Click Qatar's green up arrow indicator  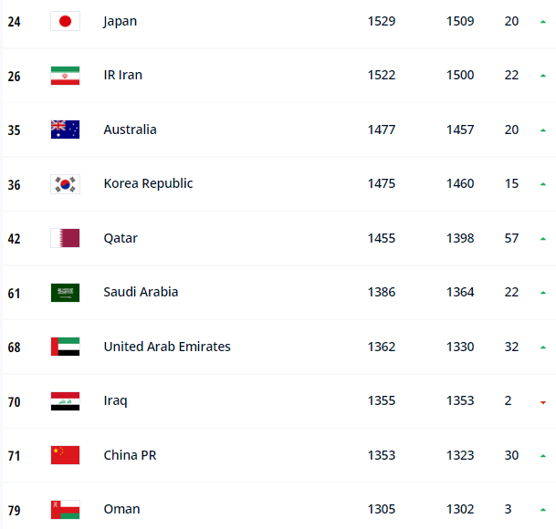(543, 239)
